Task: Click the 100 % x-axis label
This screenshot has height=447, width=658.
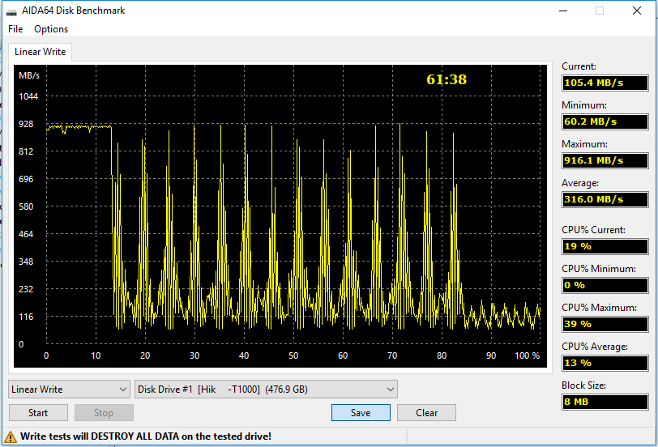Action: 527,355
